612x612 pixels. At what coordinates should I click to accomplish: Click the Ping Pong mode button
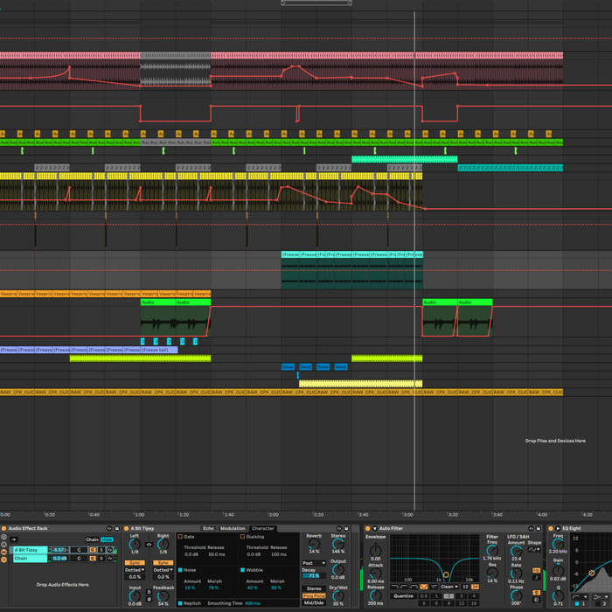(x=313, y=595)
